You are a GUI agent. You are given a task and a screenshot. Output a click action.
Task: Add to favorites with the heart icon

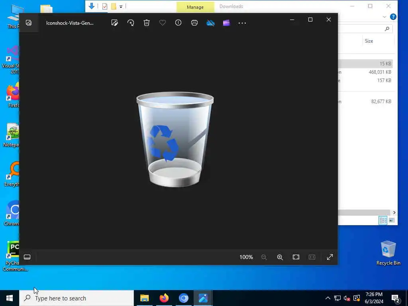click(x=163, y=23)
